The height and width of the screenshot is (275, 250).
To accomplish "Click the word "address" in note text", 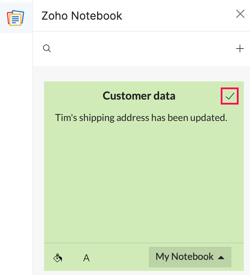I will click(133, 118).
